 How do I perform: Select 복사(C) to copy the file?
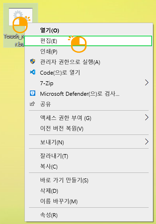[49, 166]
